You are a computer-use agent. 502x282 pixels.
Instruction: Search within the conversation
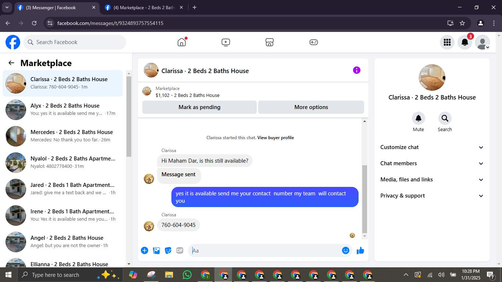[445, 118]
